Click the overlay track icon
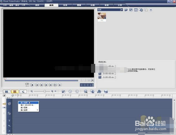Screen dimensions: 176x135 pos(9,113)
